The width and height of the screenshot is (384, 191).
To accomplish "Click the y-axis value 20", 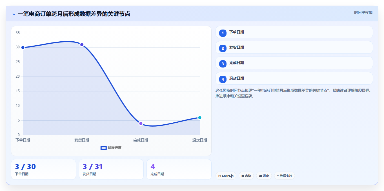I will (x=18, y=77).
